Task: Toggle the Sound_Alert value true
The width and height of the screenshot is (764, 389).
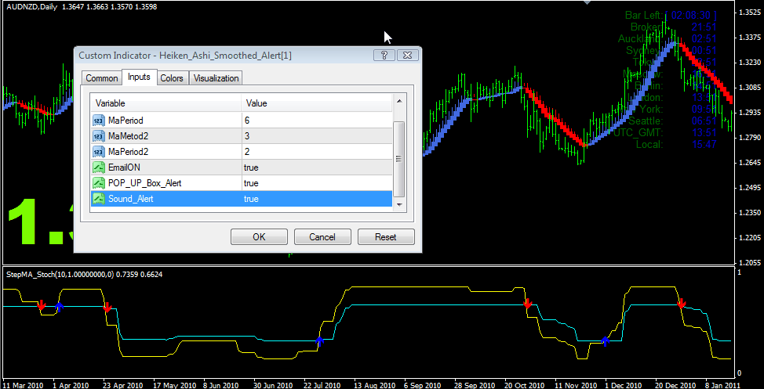Action: pyautogui.click(x=251, y=199)
